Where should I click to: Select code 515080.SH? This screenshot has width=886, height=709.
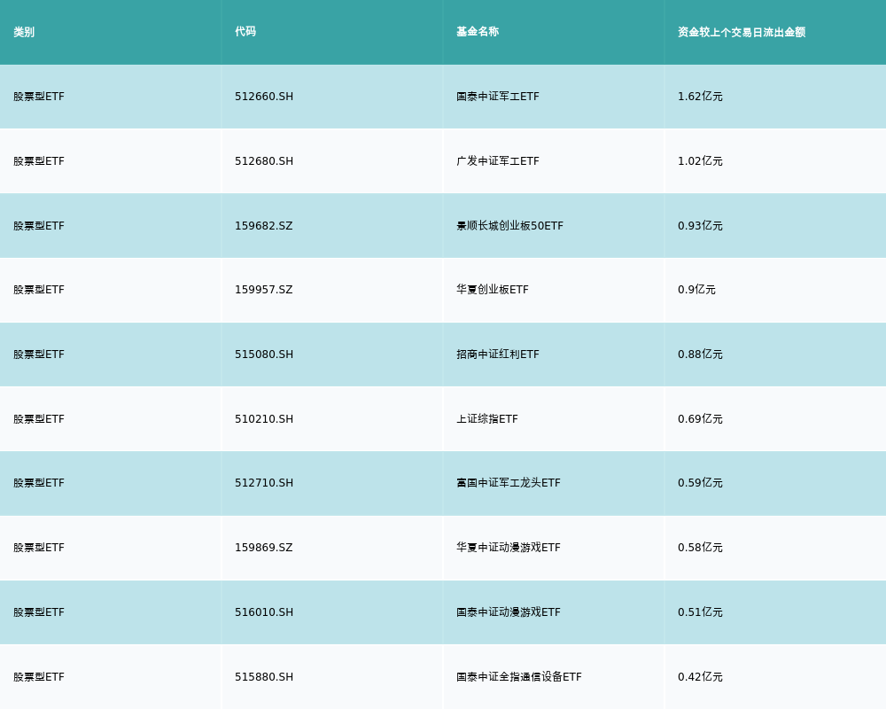264,354
